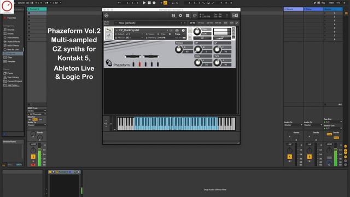Screen dimensions: 350x197
Task: Open the Purge dropdown in instrument header
Action: [179, 34]
